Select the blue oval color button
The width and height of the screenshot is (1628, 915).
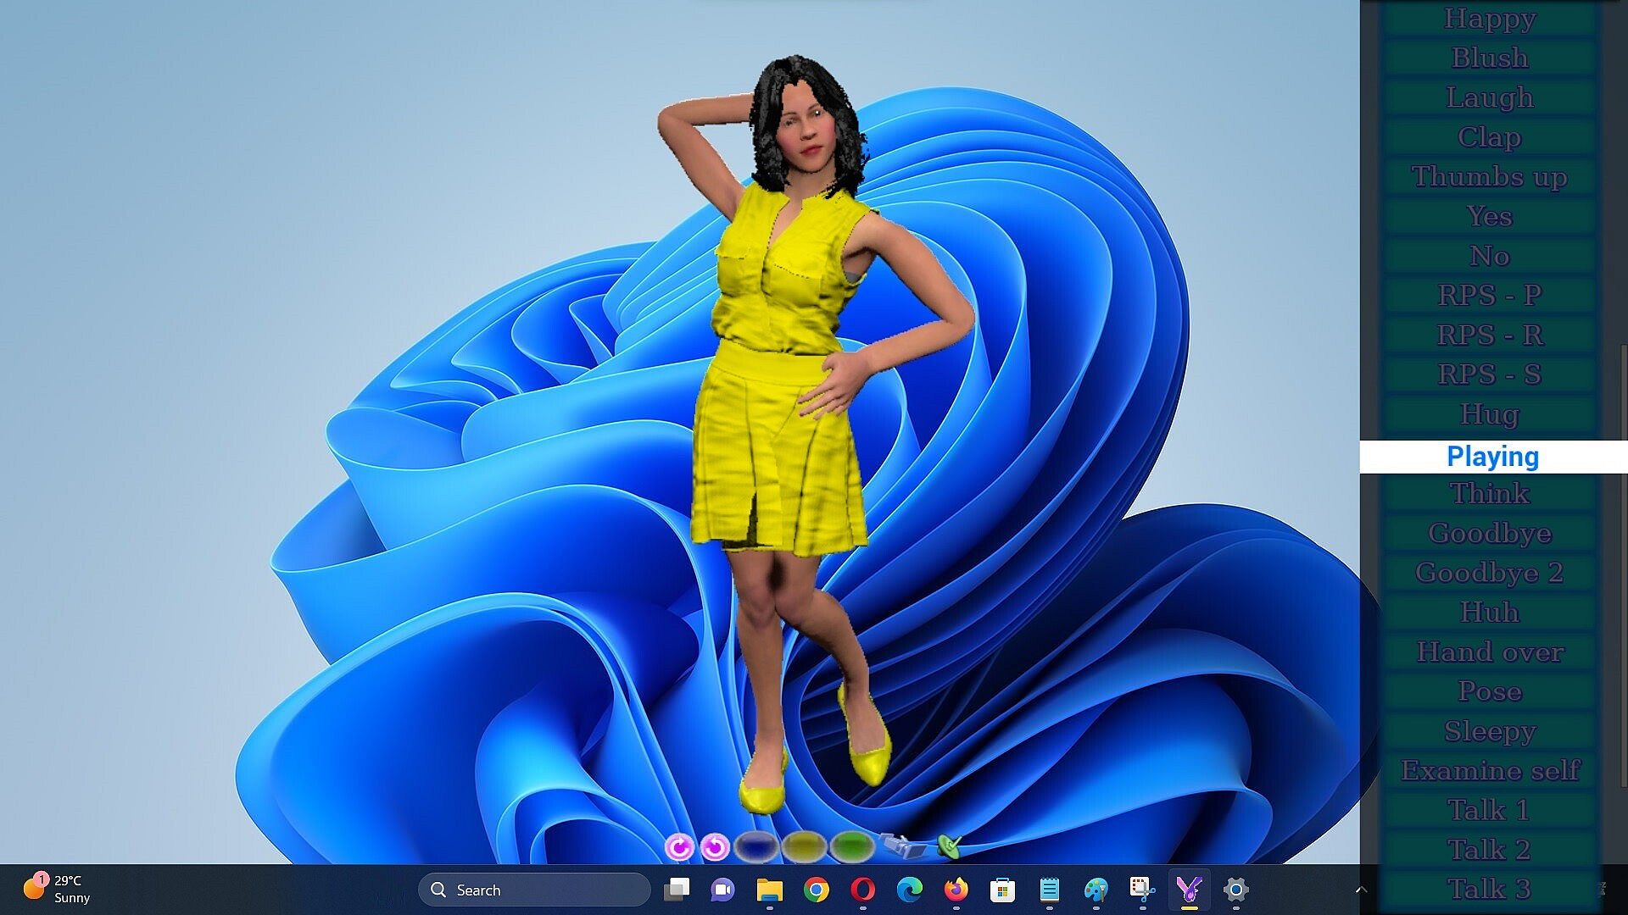(x=756, y=846)
